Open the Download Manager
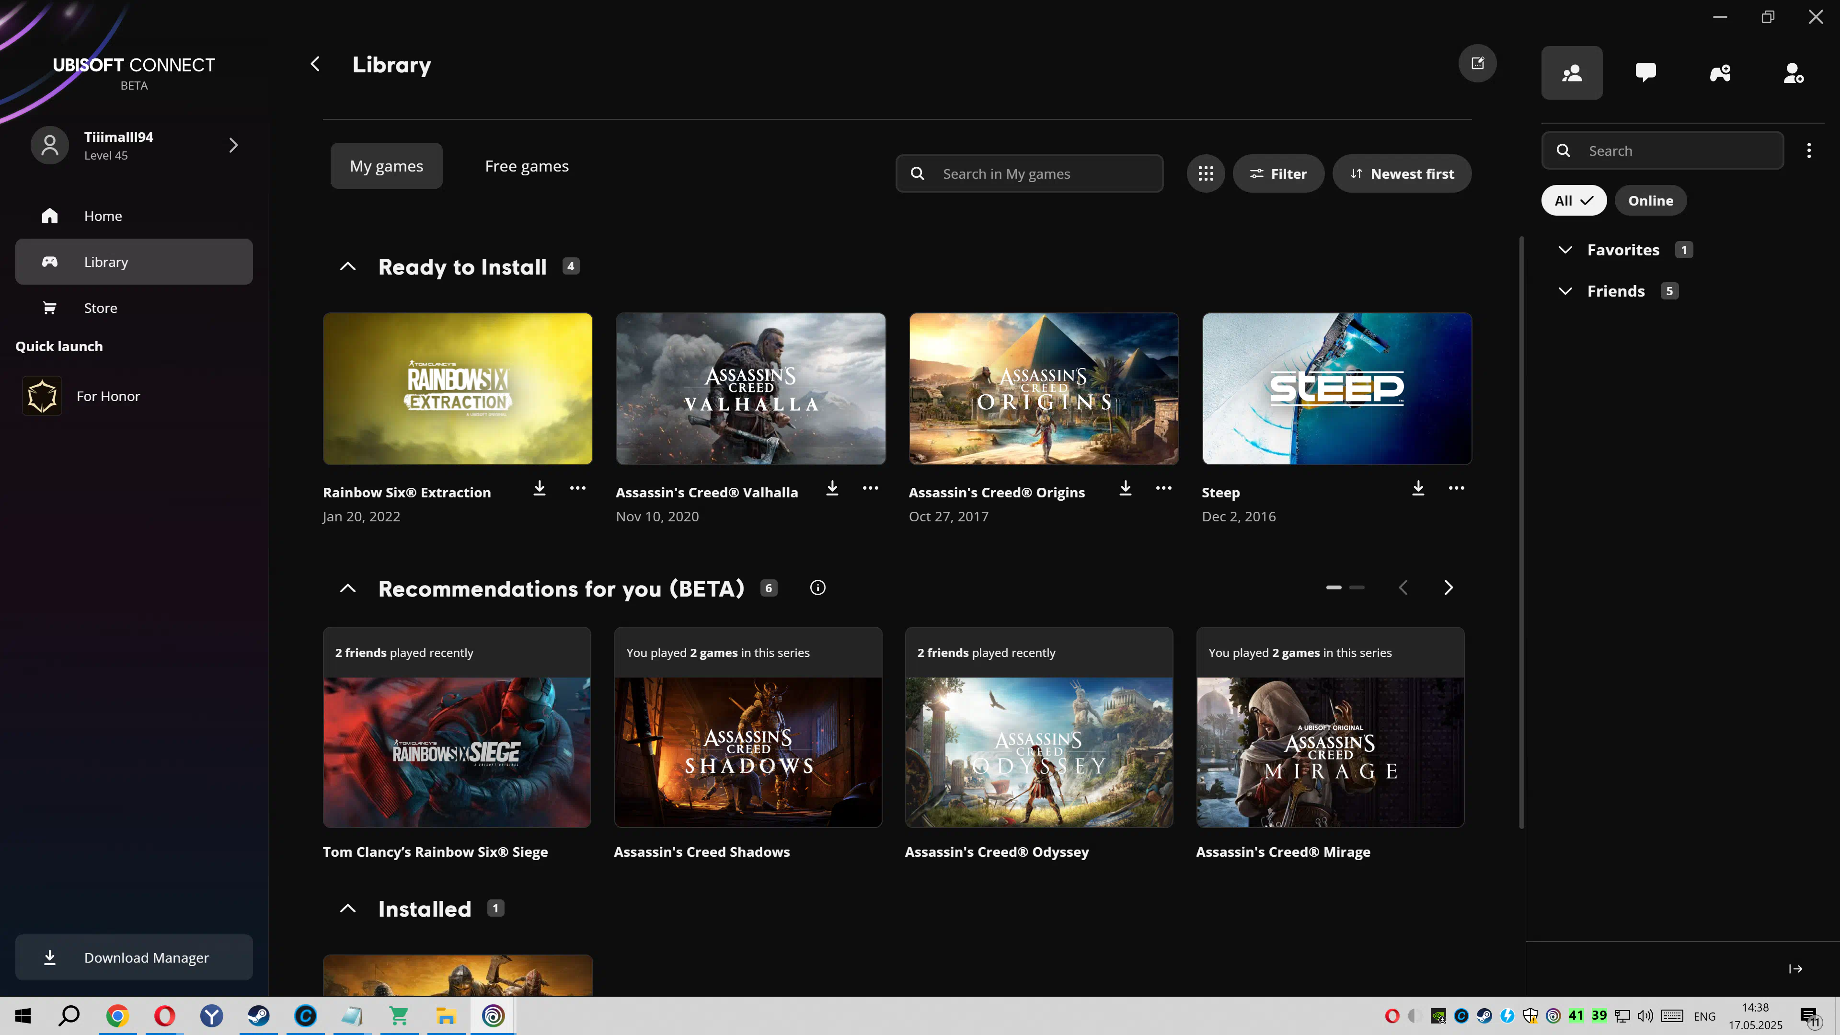This screenshot has width=1840, height=1035. pyautogui.click(x=134, y=957)
